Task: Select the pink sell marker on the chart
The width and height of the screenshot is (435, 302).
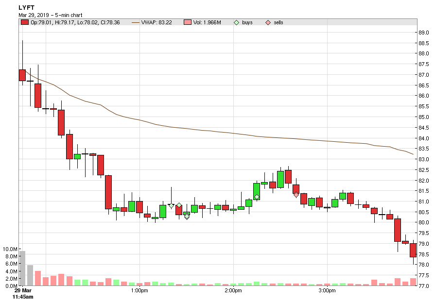Action: click(296, 195)
